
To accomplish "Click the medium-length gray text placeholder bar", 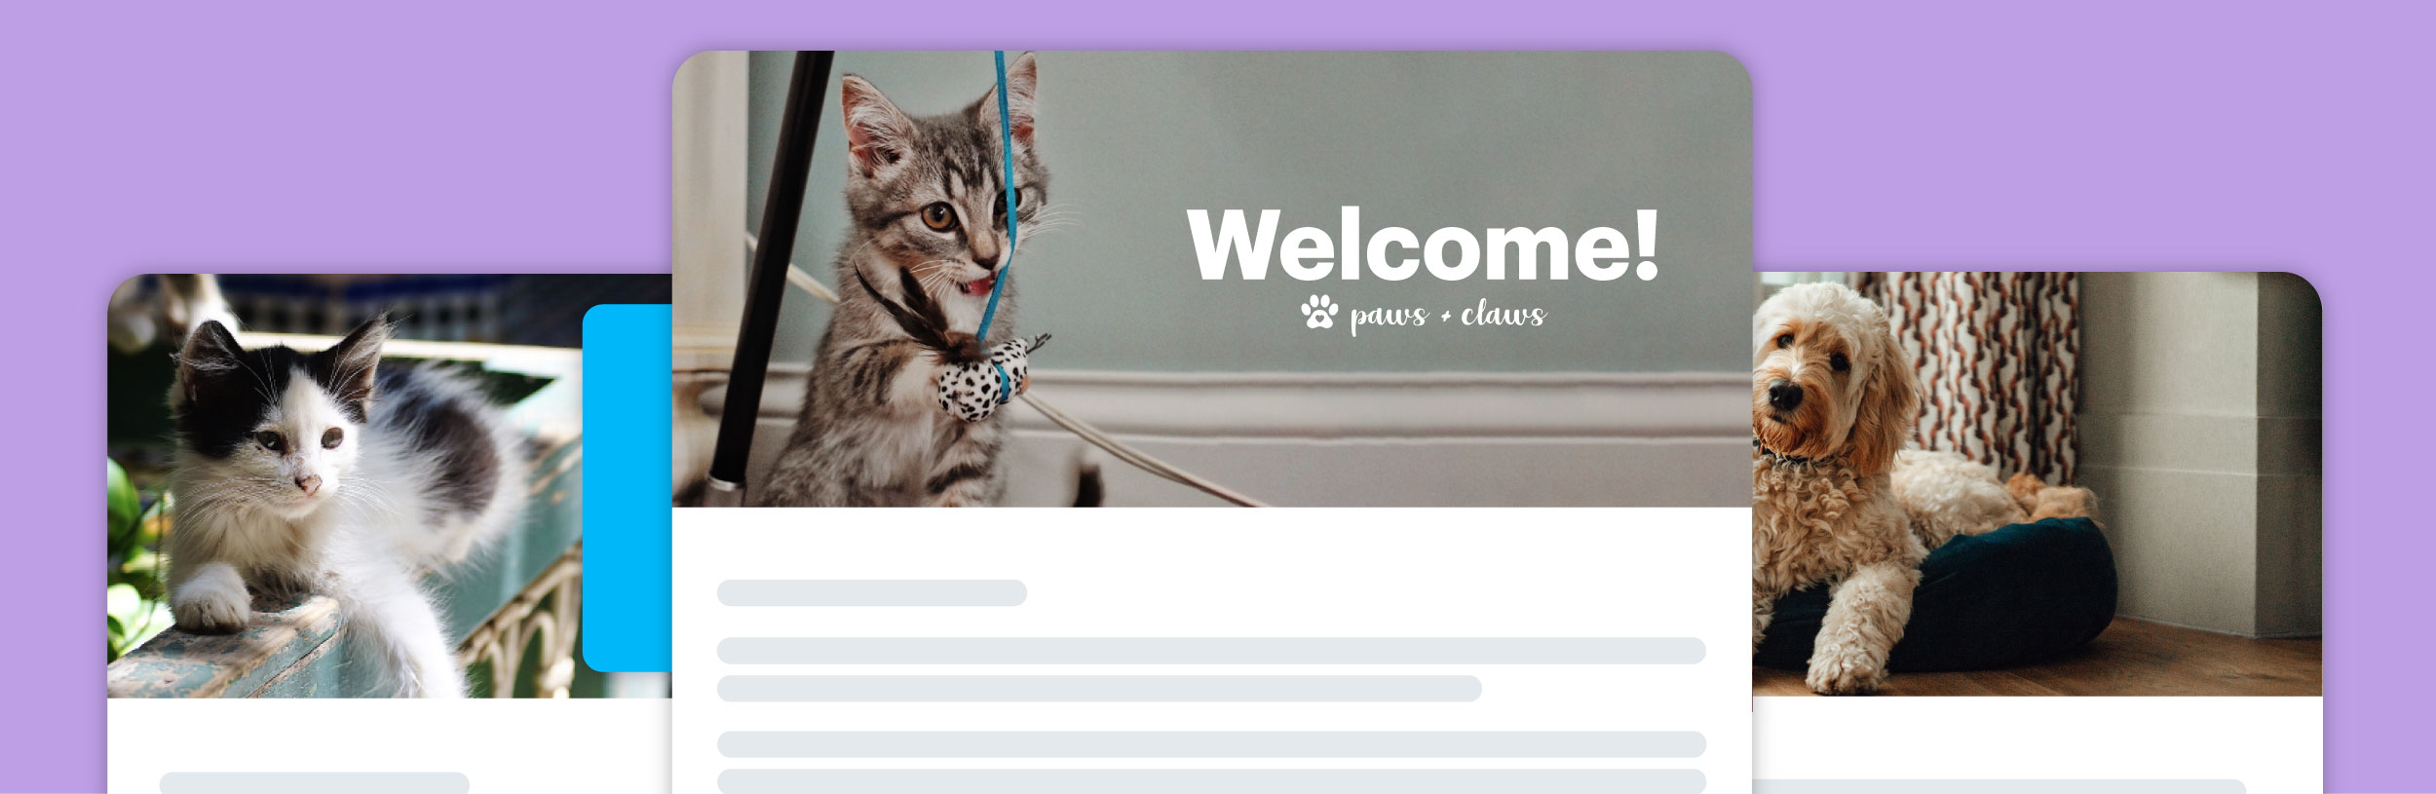I will [1099, 689].
